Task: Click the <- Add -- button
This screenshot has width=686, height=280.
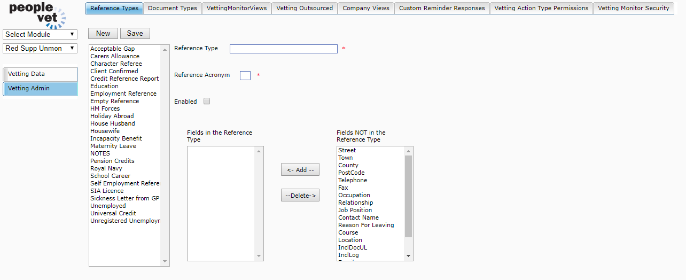Action: 300,170
